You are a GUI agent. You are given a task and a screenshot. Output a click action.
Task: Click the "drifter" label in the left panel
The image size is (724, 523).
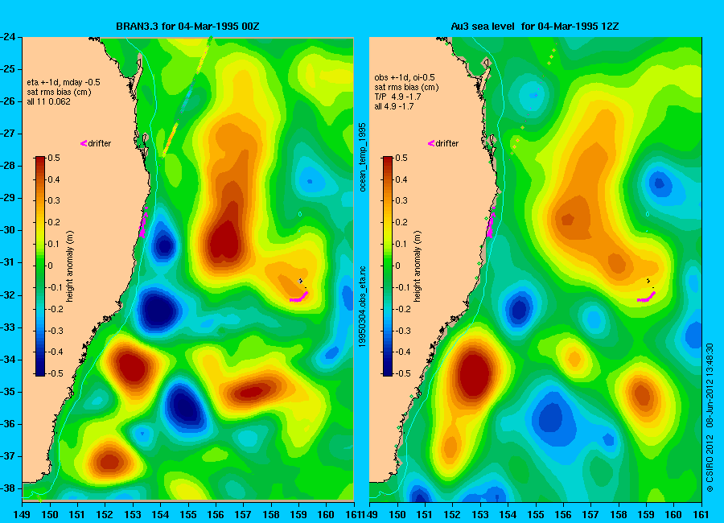pyautogui.click(x=100, y=143)
